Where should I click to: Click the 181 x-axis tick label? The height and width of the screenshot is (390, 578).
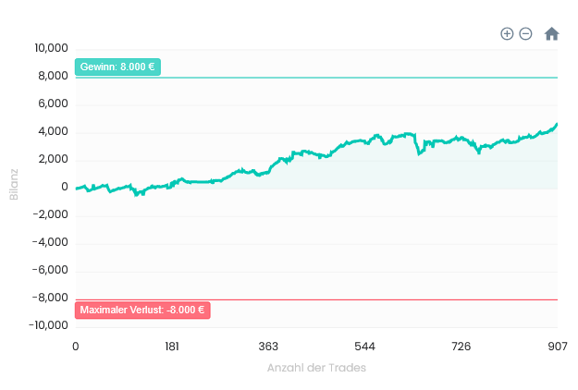(172, 347)
